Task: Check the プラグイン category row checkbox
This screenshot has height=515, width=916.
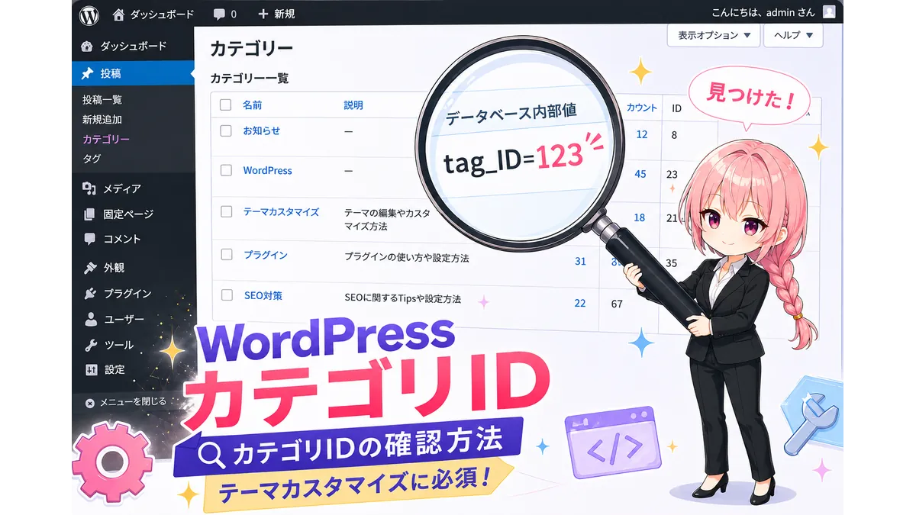Action: (x=226, y=254)
